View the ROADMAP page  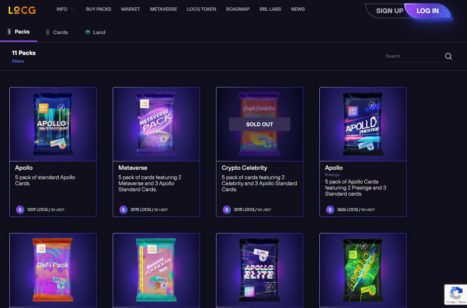pos(238,9)
